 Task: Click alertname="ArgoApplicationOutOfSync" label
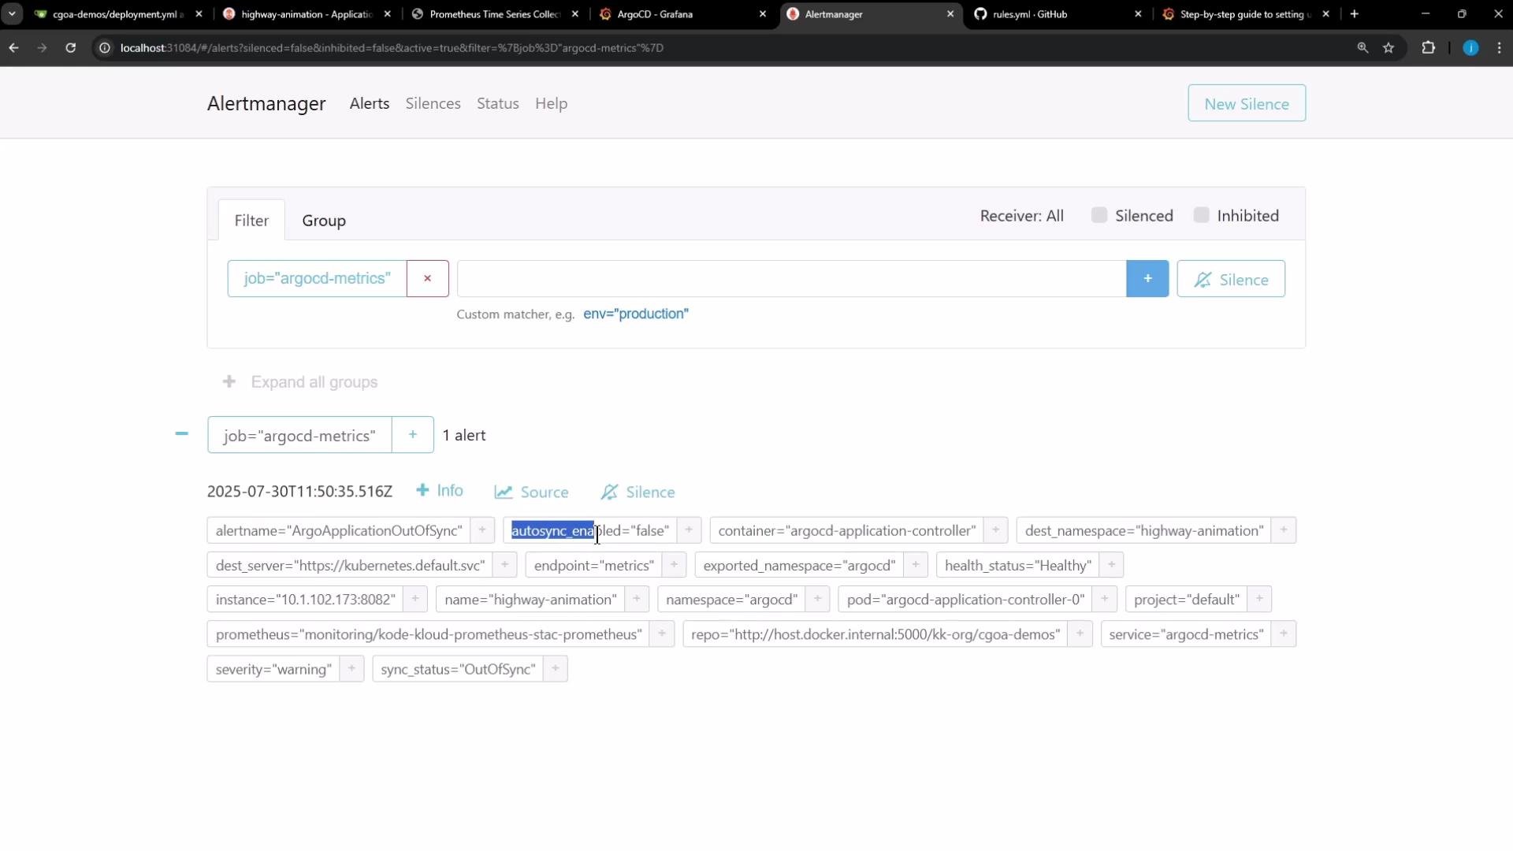[x=339, y=530]
